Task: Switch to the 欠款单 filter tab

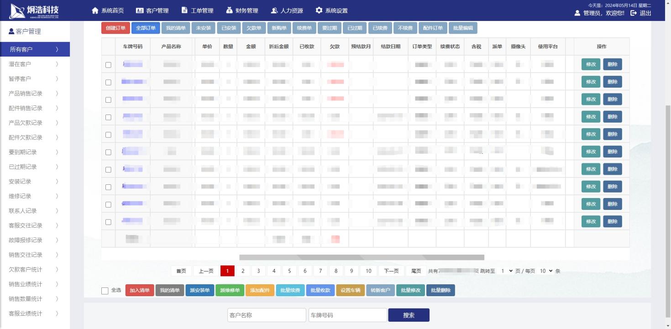Action: coord(254,28)
